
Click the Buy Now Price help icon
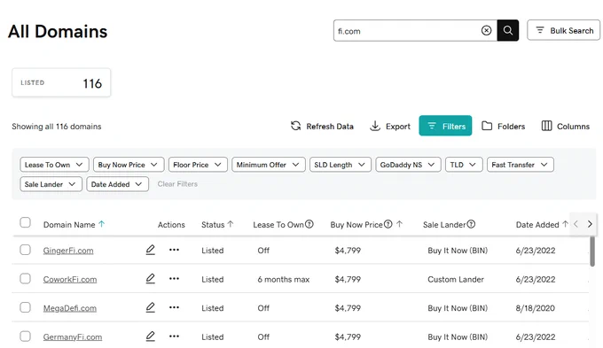coord(388,224)
